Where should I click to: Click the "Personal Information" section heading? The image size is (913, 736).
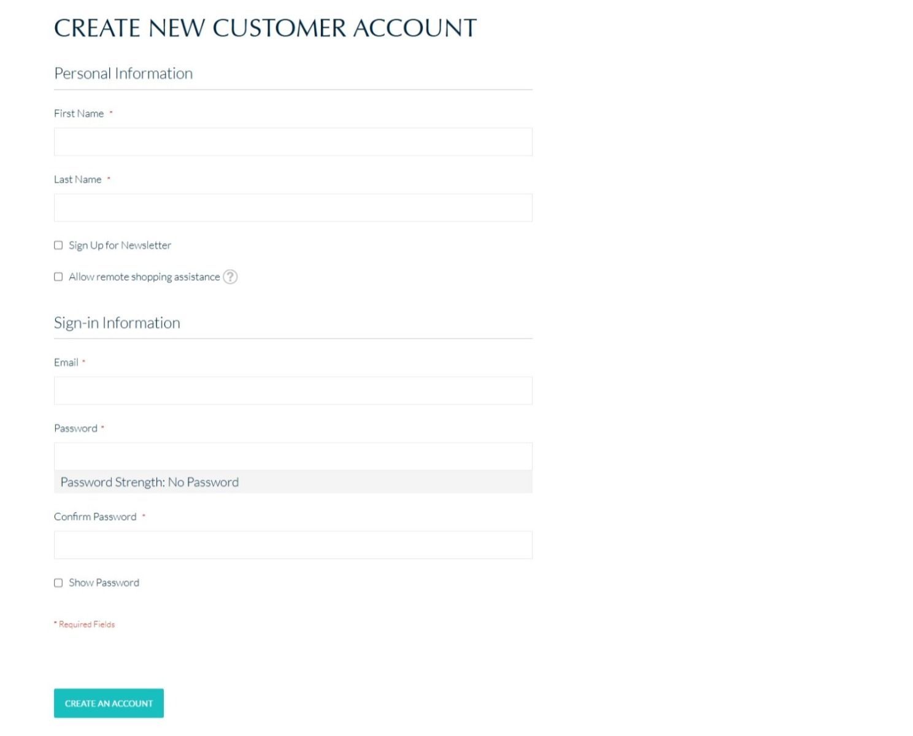click(x=123, y=74)
